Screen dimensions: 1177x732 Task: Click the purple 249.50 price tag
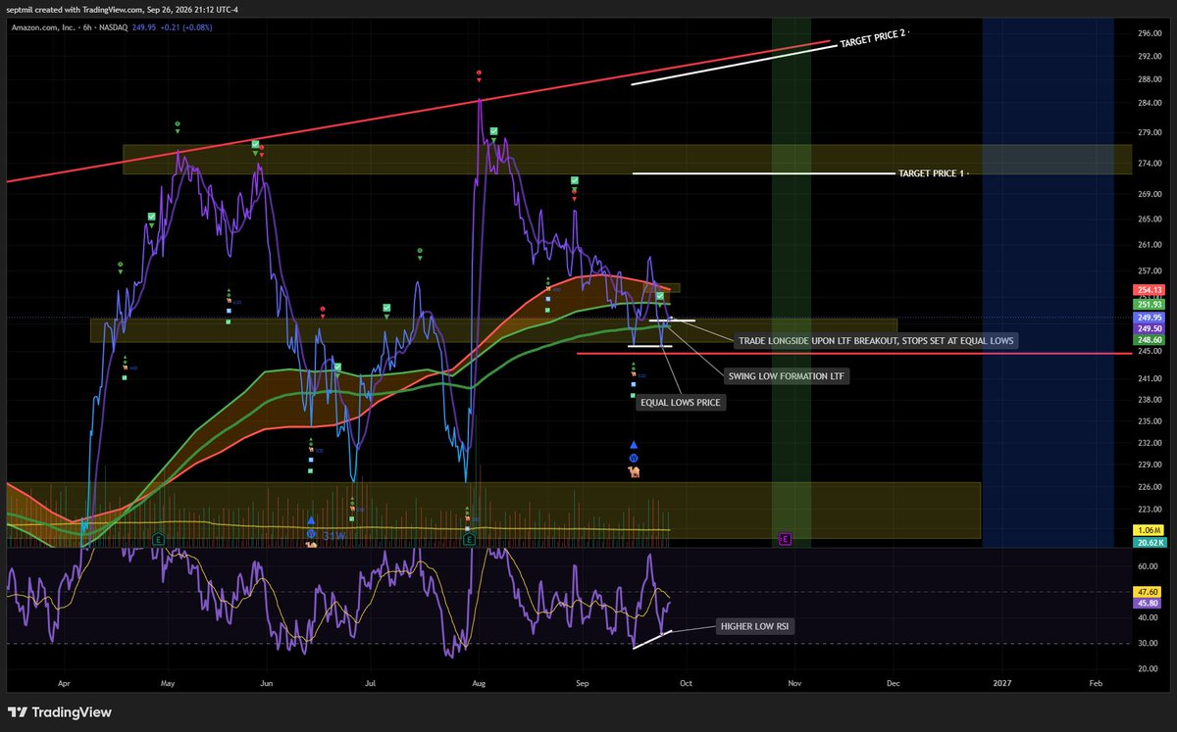[x=1151, y=329]
